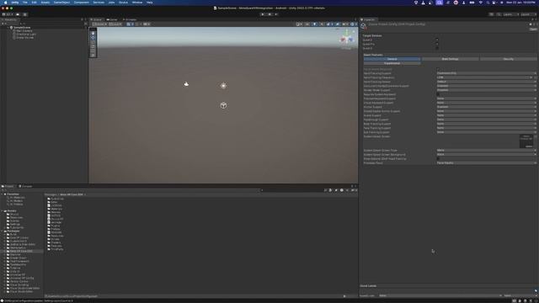The width and height of the screenshot is (539, 303).
Task: Open the Universal RP package folder
Action: pos(18,275)
